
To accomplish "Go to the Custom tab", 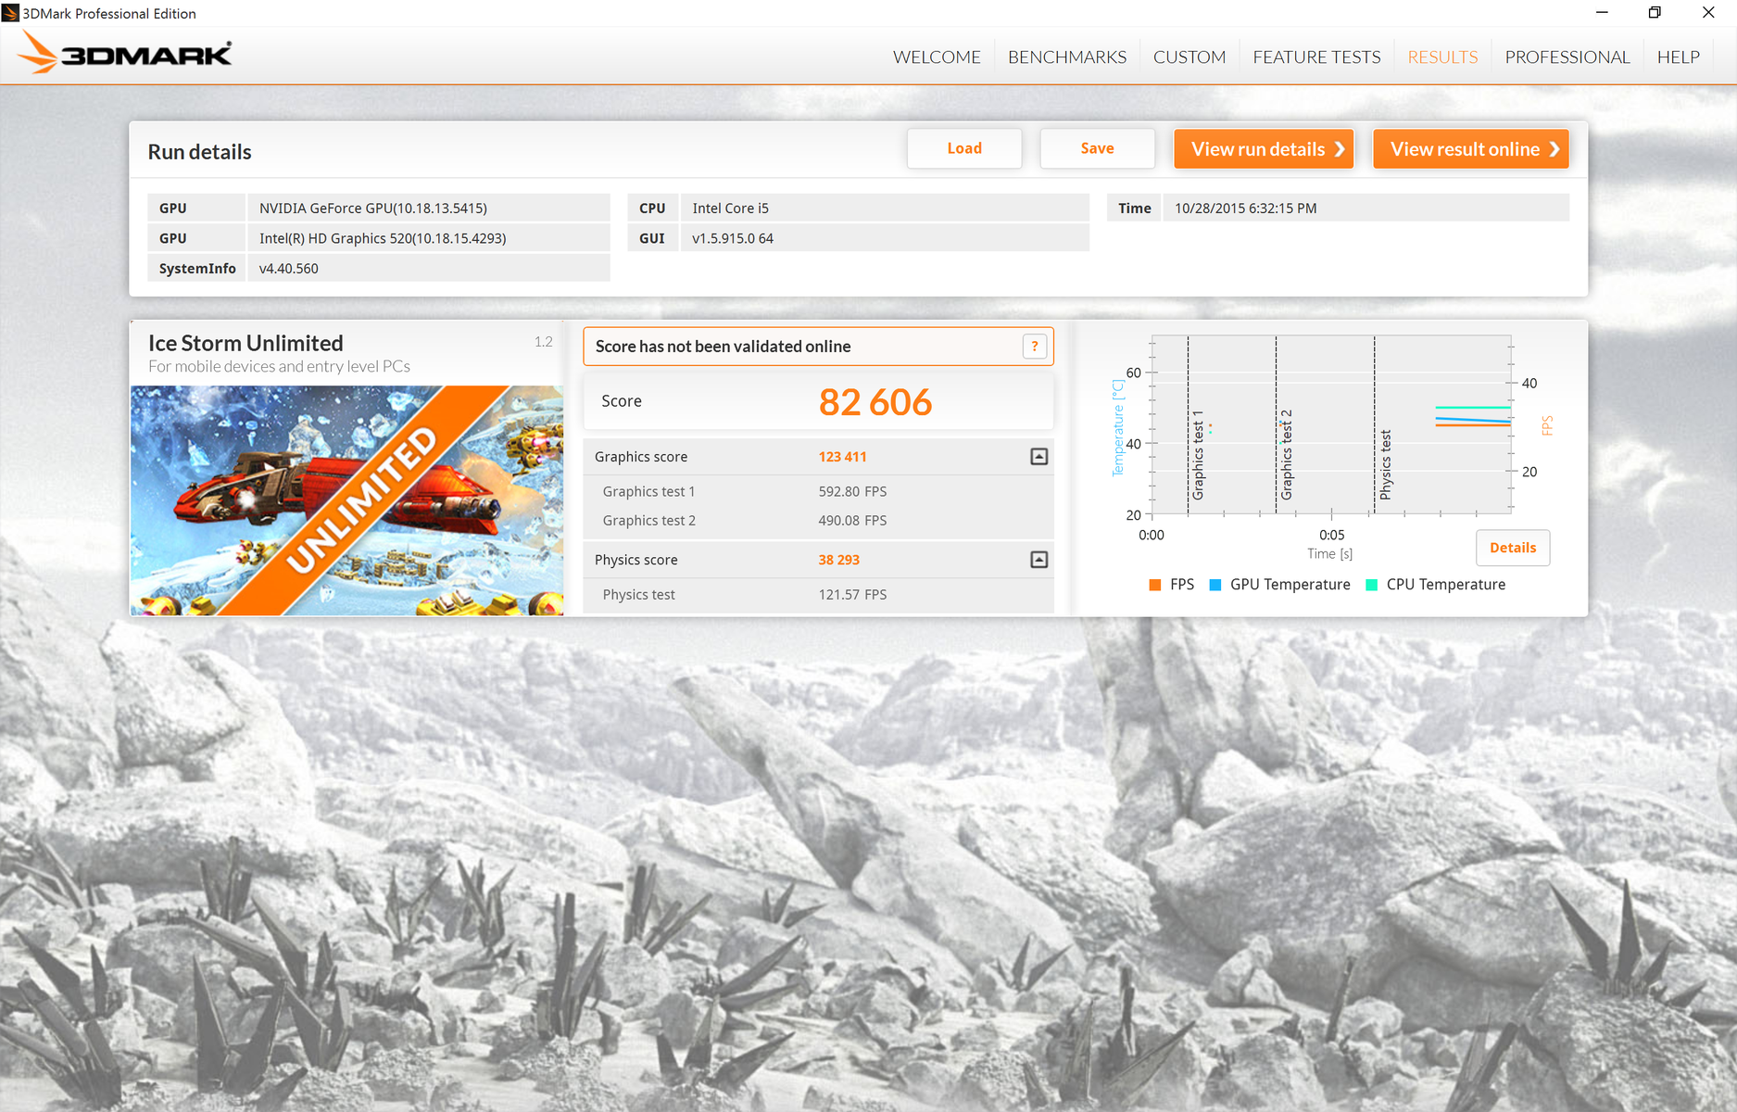I will (x=1189, y=57).
